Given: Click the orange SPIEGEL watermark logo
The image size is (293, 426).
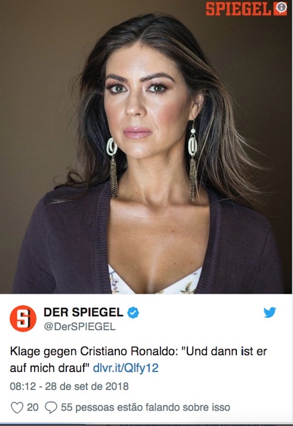Looking at the screenshot, I should pyautogui.click(x=239, y=9).
